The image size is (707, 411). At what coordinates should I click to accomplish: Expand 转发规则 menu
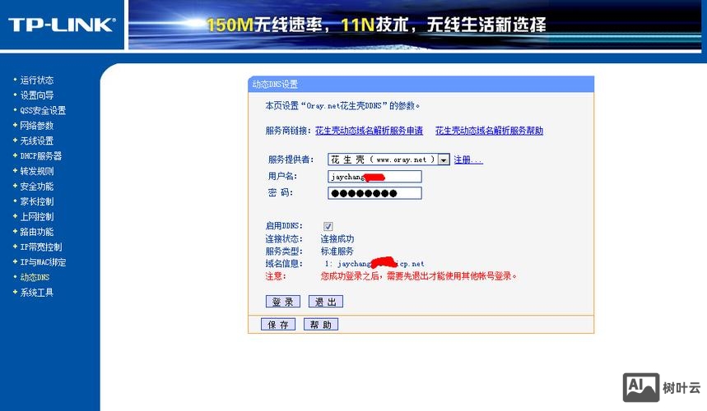[36, 171]
